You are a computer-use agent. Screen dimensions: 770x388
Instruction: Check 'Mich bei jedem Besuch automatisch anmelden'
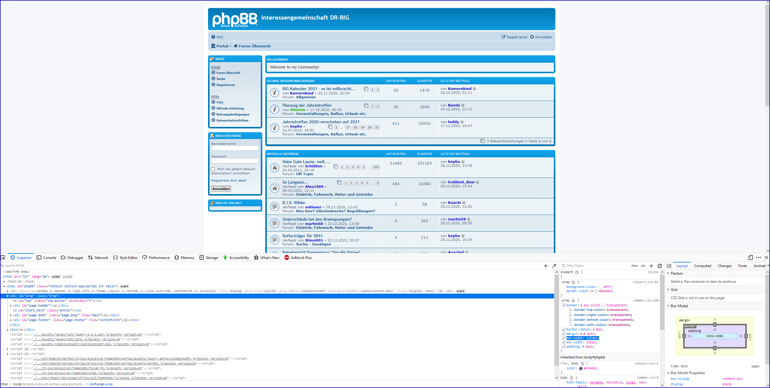(x=213, y=169)
